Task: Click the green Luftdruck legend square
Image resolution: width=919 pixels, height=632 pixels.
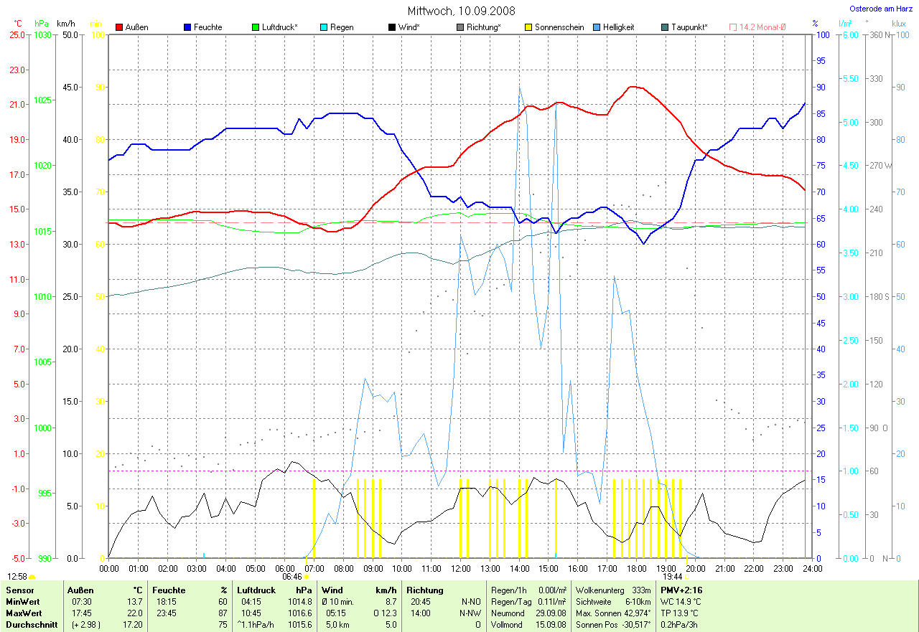Action: pos(256,27)
